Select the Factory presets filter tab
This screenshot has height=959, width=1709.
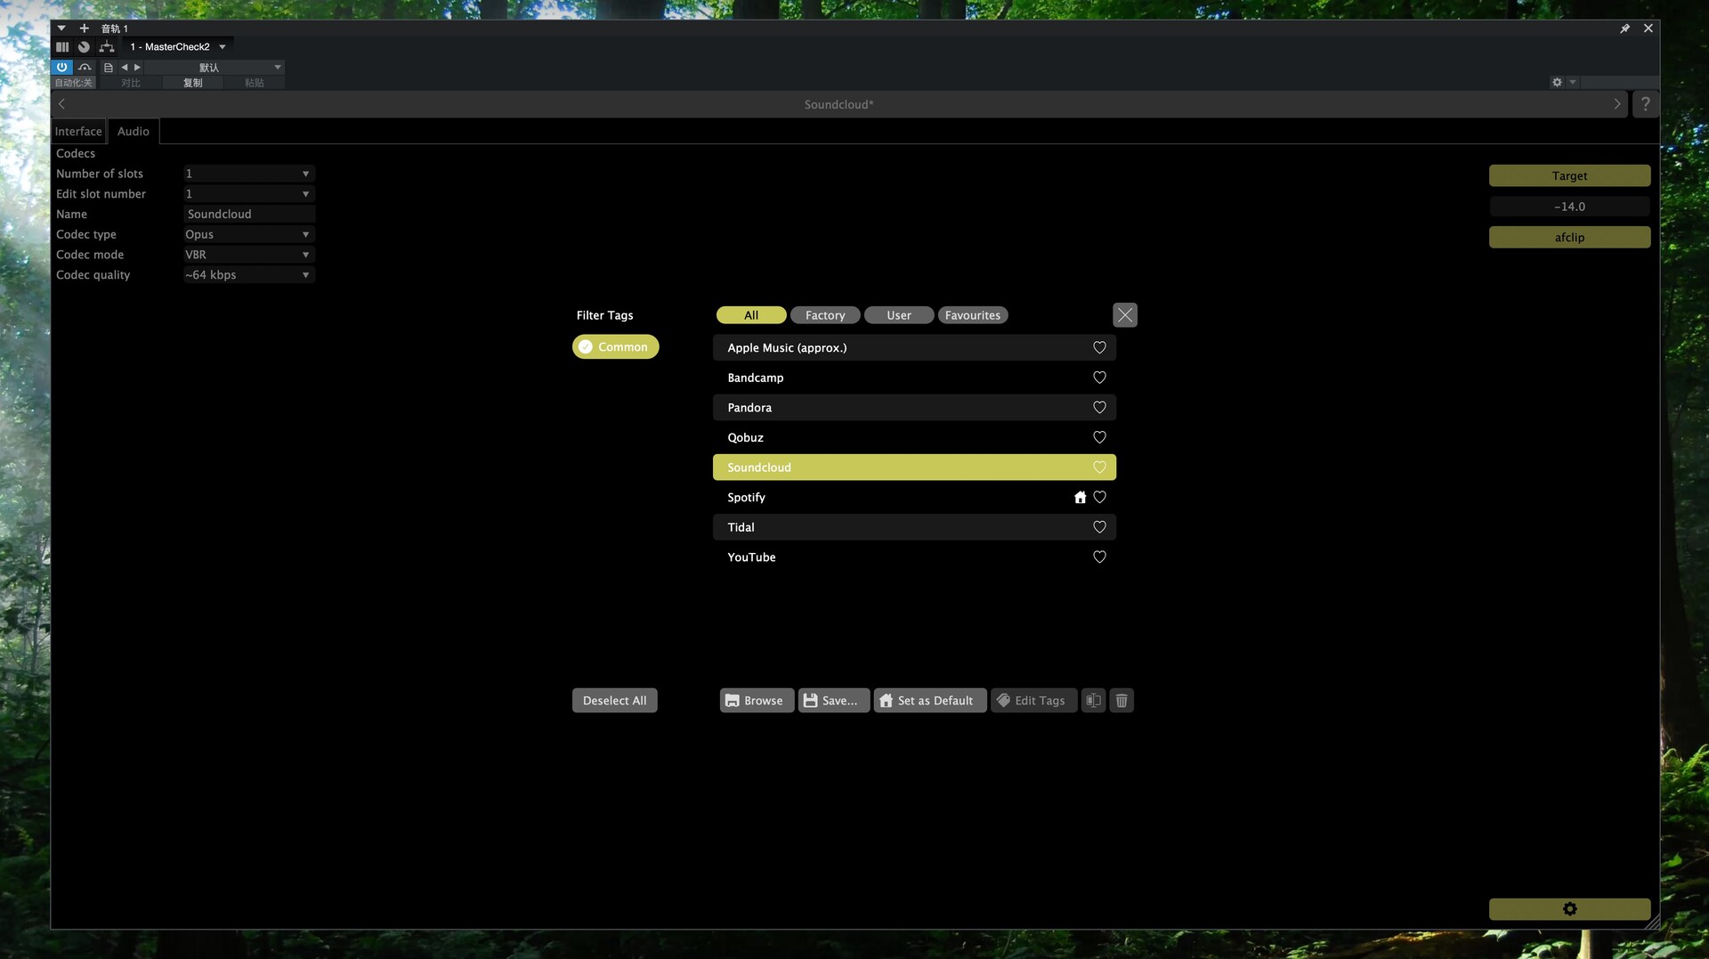(x=824, y=315)
